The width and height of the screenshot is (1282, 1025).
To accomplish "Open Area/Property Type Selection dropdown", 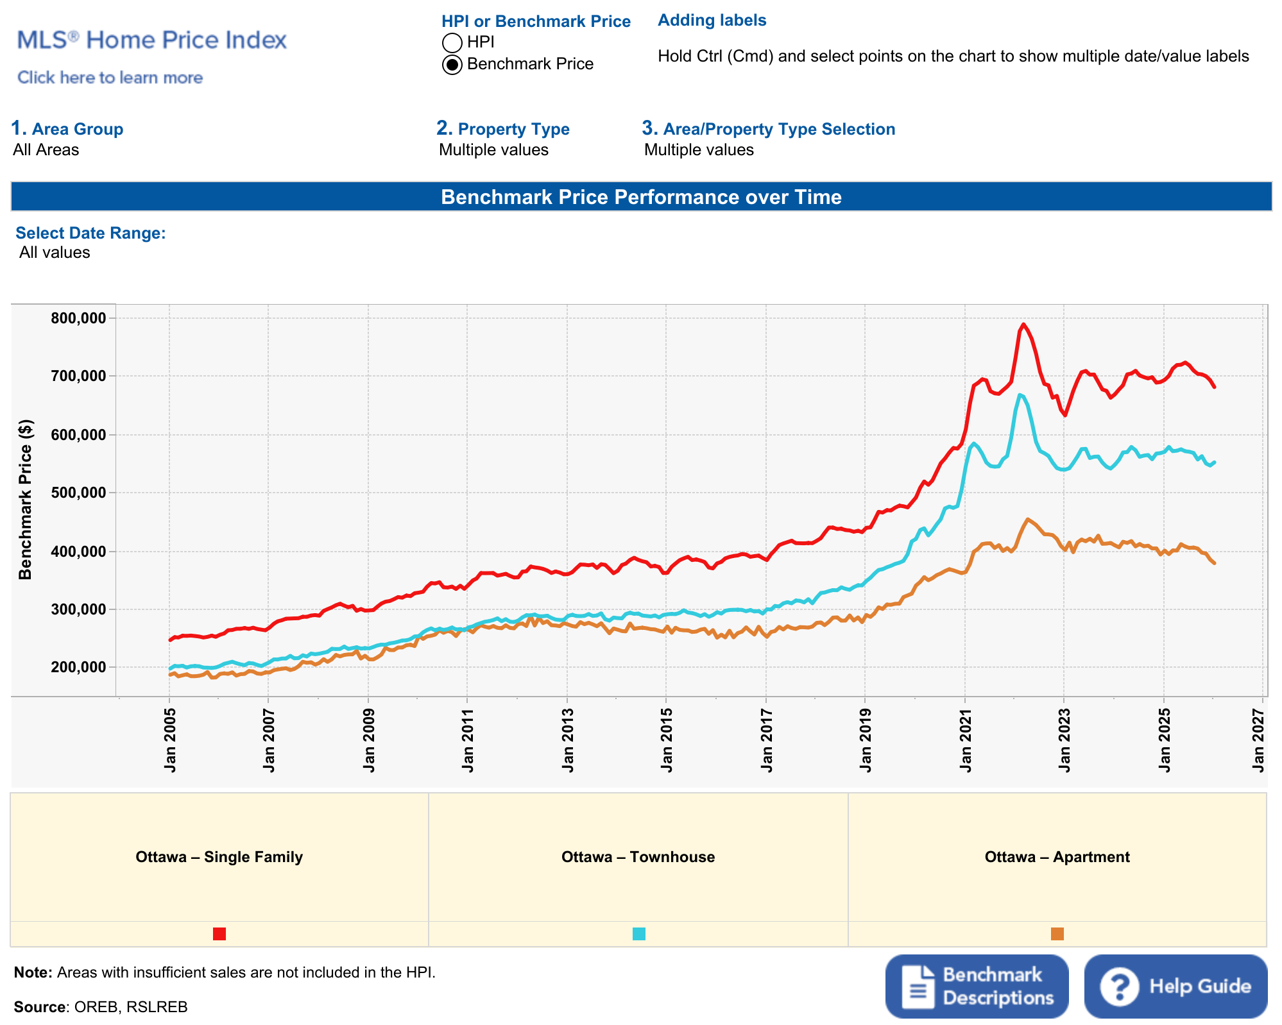I will 699,149.
